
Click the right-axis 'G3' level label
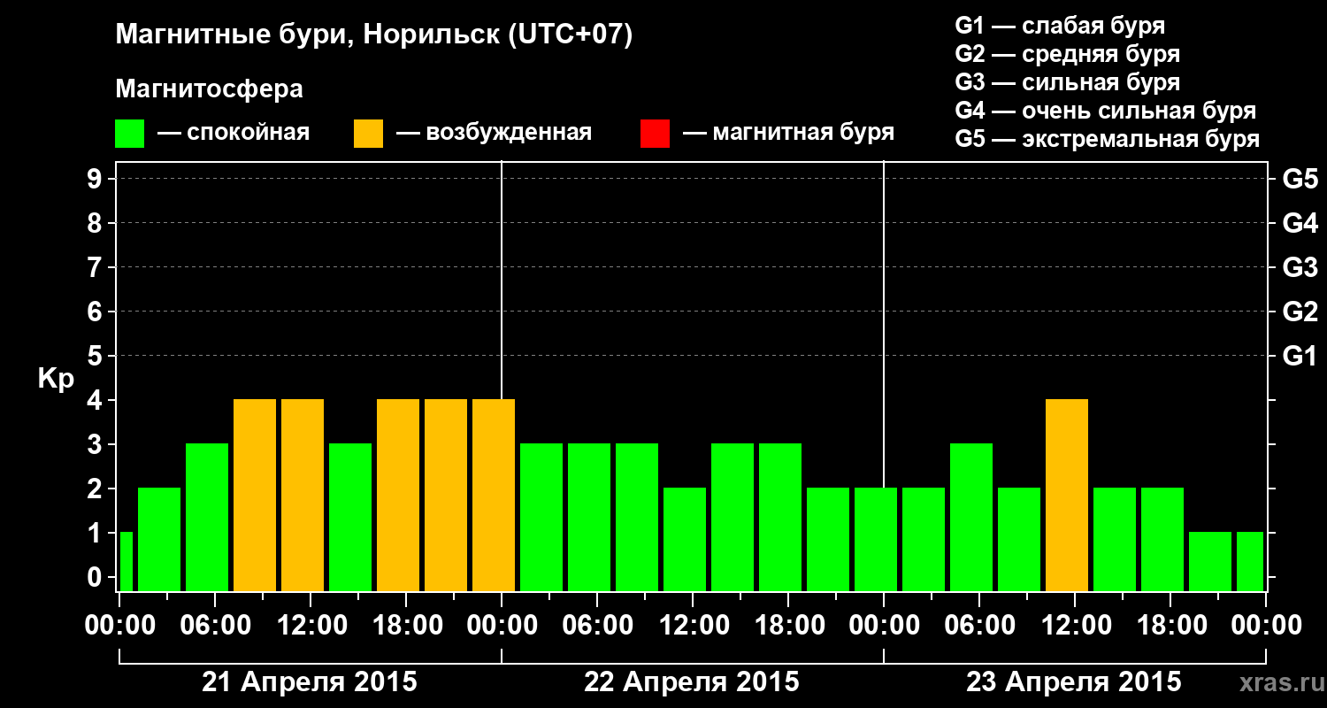point(1300,267)
